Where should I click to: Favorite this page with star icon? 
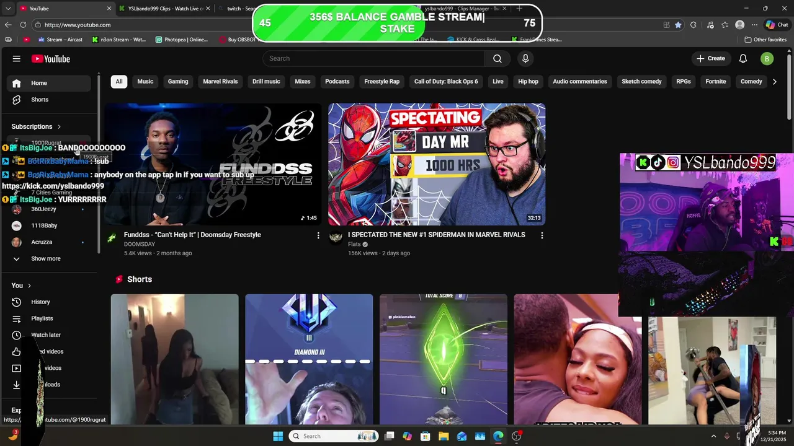tap(678, 25)
